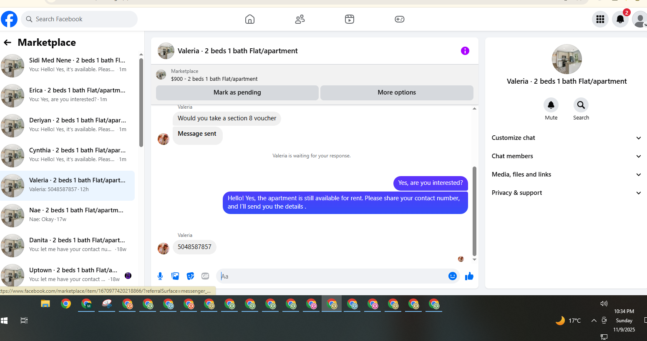Image resolution: width=647 pixels, height=341 pixels.
Task: Click the chat scrollbar down arrow
Action: tap(474, 259)
